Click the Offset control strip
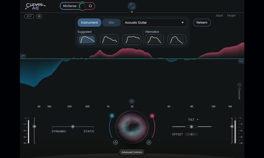264x158 pixels. point(192,134)
